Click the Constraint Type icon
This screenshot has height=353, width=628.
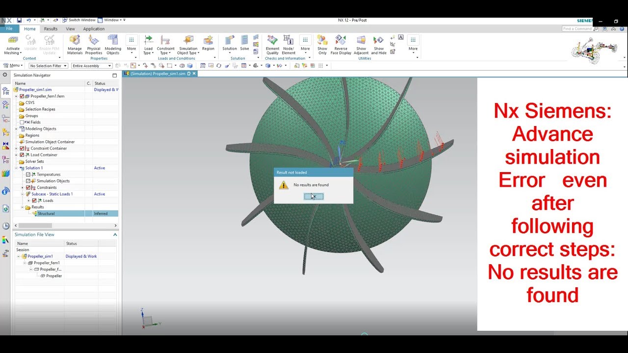pyautogui.click(x=165, y=40)
